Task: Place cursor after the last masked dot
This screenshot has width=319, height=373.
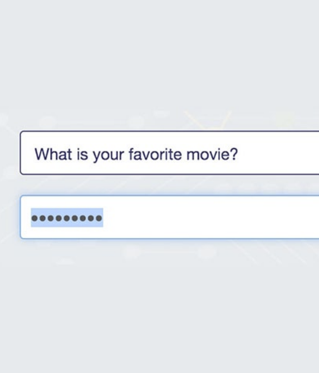Action: point(103,218)
